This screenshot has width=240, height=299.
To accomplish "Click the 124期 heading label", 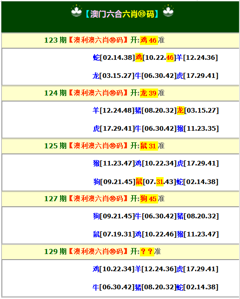I will click(56, 93).
